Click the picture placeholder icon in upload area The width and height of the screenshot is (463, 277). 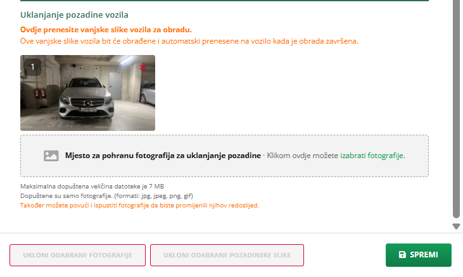[x=51, y=156]
